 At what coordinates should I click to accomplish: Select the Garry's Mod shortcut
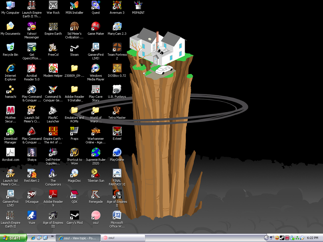click(74, 218)
